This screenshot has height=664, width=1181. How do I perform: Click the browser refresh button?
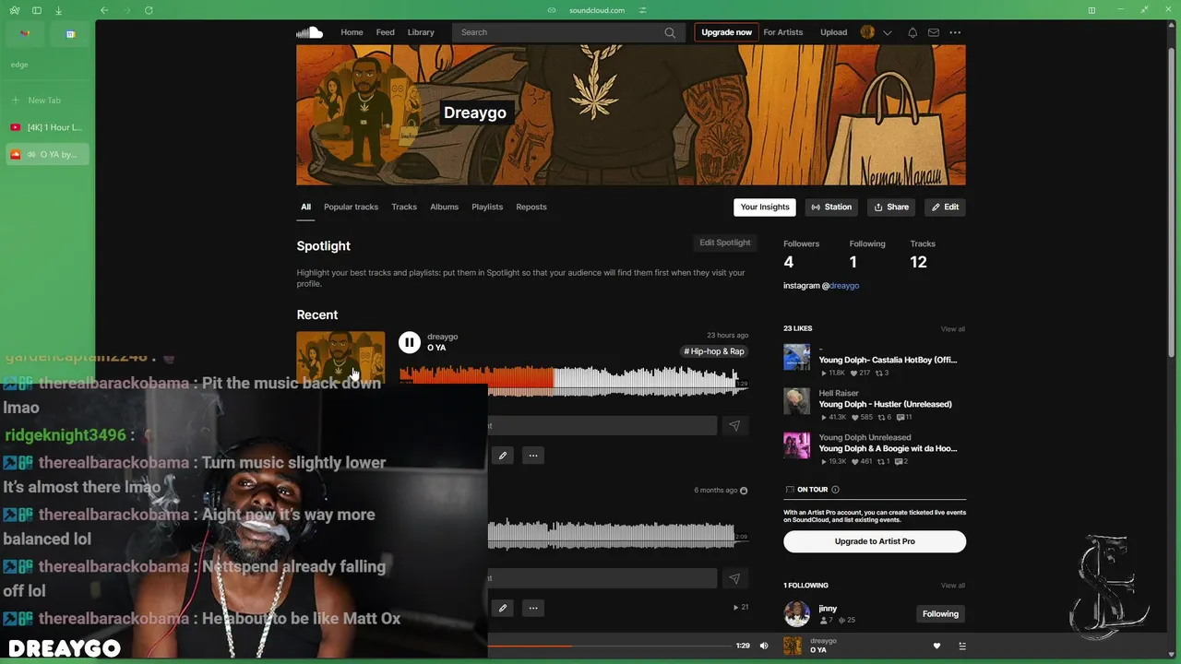[149, 10]
